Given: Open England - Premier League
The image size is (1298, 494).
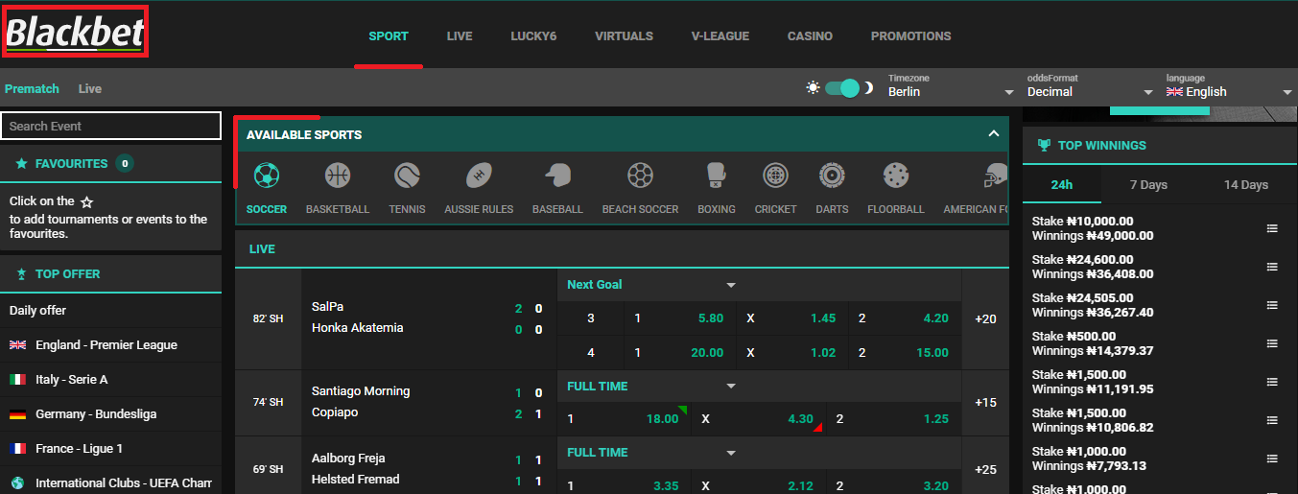Looking at the screenshot, I should pyautogui.click(x=110, y=345).
